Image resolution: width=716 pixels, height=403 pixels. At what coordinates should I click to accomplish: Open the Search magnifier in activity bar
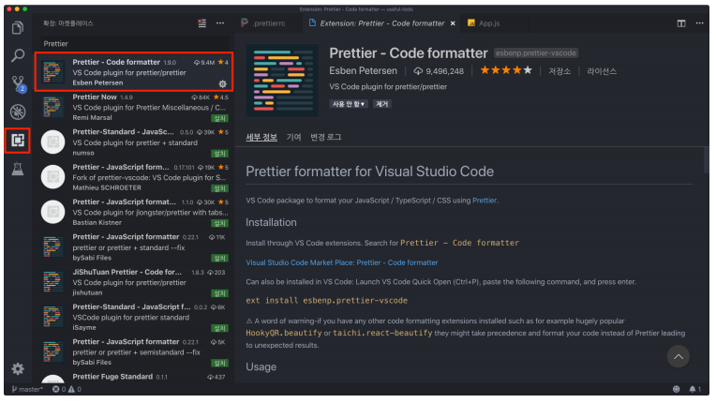tap(18, 55)
